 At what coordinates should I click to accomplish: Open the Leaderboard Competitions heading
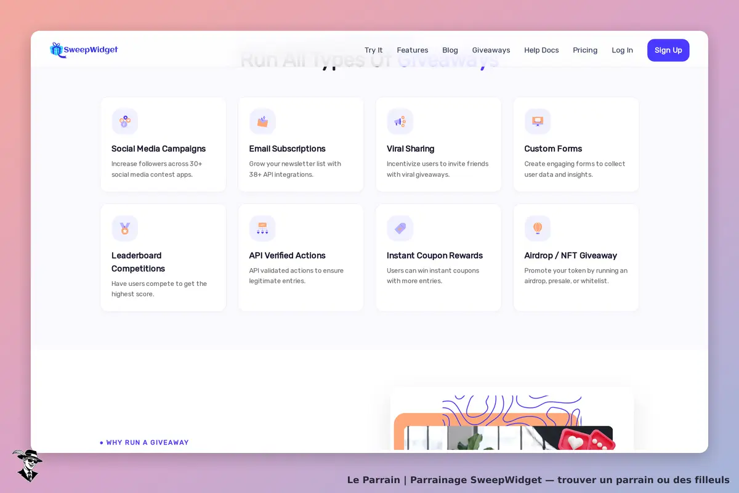(138, 262)
